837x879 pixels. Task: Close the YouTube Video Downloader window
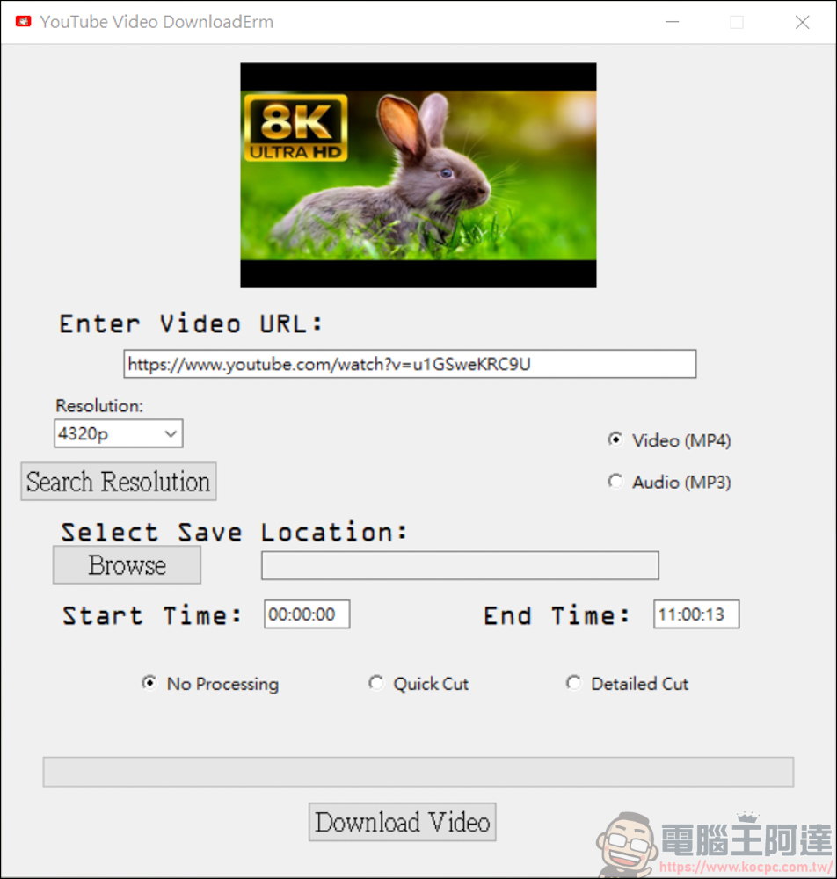pos(802,22)
